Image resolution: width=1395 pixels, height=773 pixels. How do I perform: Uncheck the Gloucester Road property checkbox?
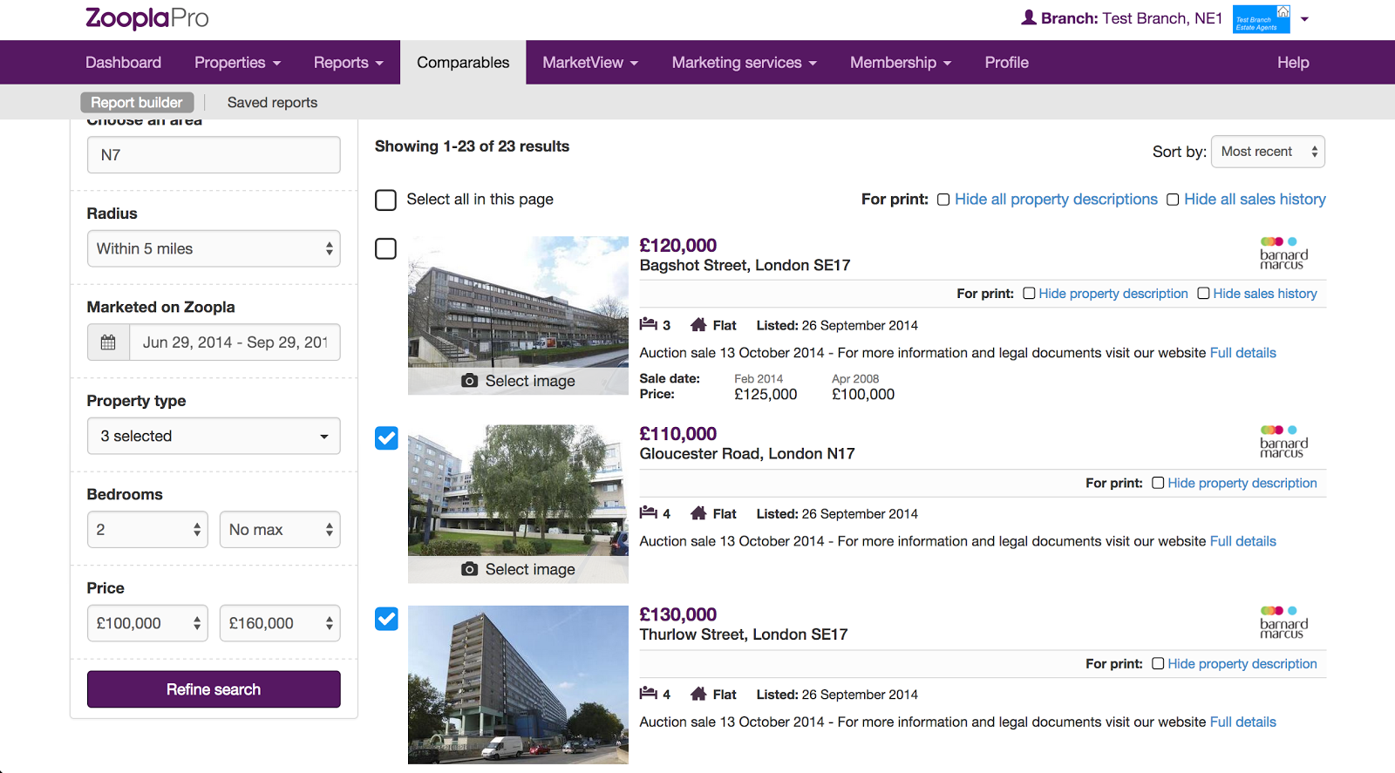point(386,437)
